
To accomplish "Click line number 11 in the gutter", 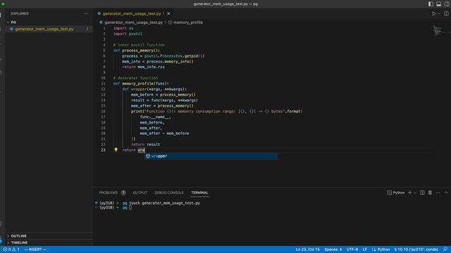I will point(103,84).
